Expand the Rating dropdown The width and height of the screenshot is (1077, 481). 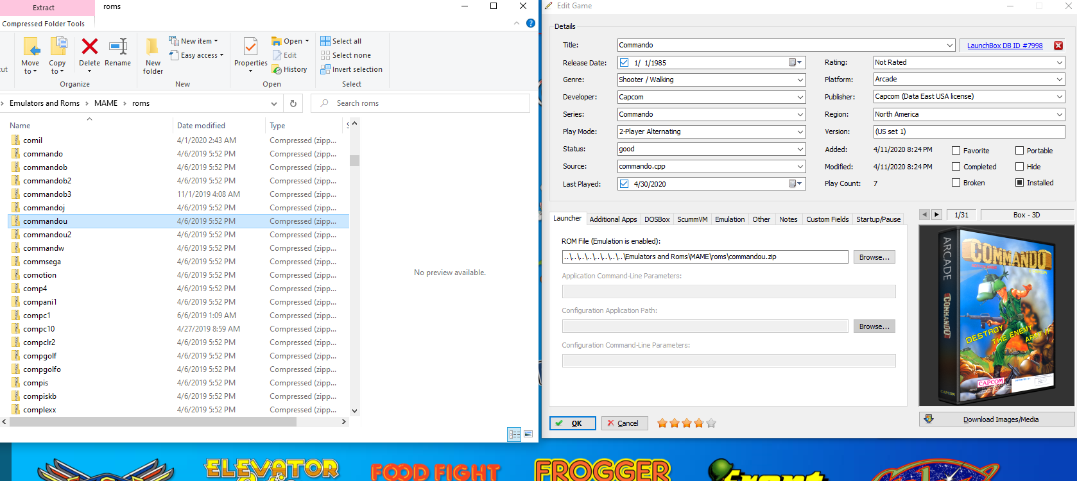[1060, 63]
